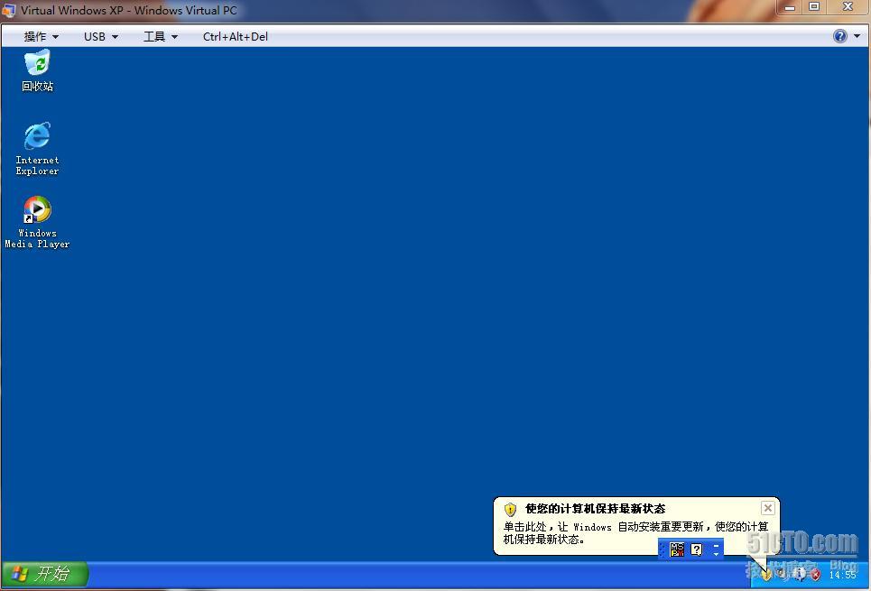Open the USB menu
Viewport: 871px width, 591px height.
click(100, 37)
